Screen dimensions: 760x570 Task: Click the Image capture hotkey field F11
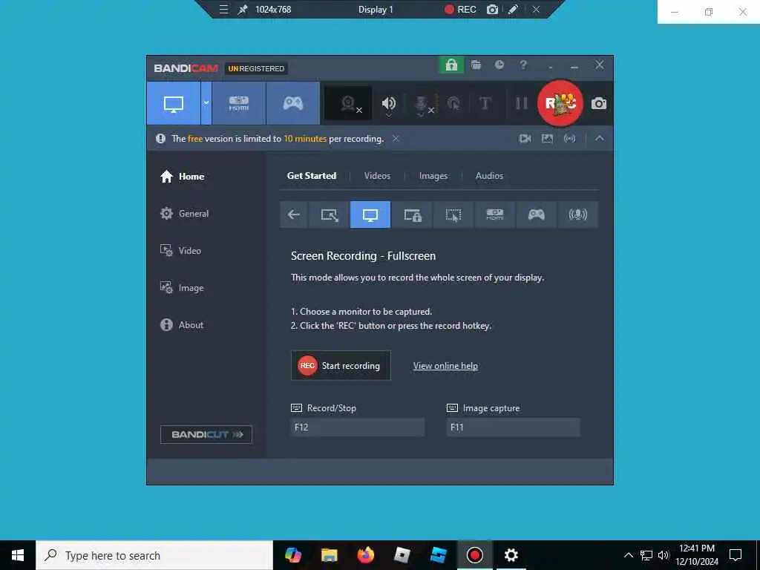tap(514, 427)
